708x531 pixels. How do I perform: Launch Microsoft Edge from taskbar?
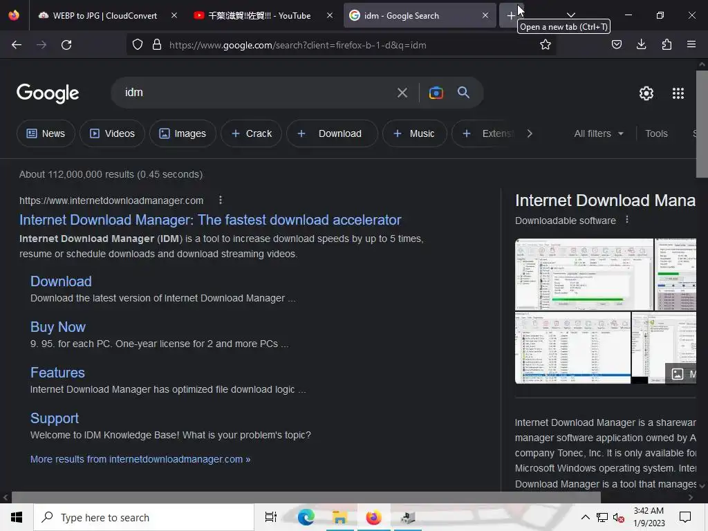(306, 517)
